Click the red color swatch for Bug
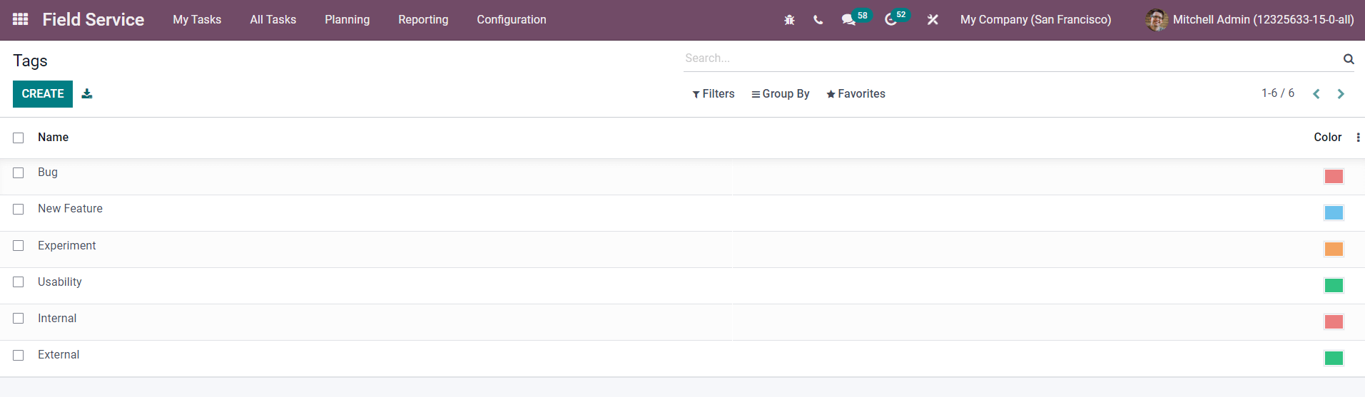 [x=1334, y=176]
